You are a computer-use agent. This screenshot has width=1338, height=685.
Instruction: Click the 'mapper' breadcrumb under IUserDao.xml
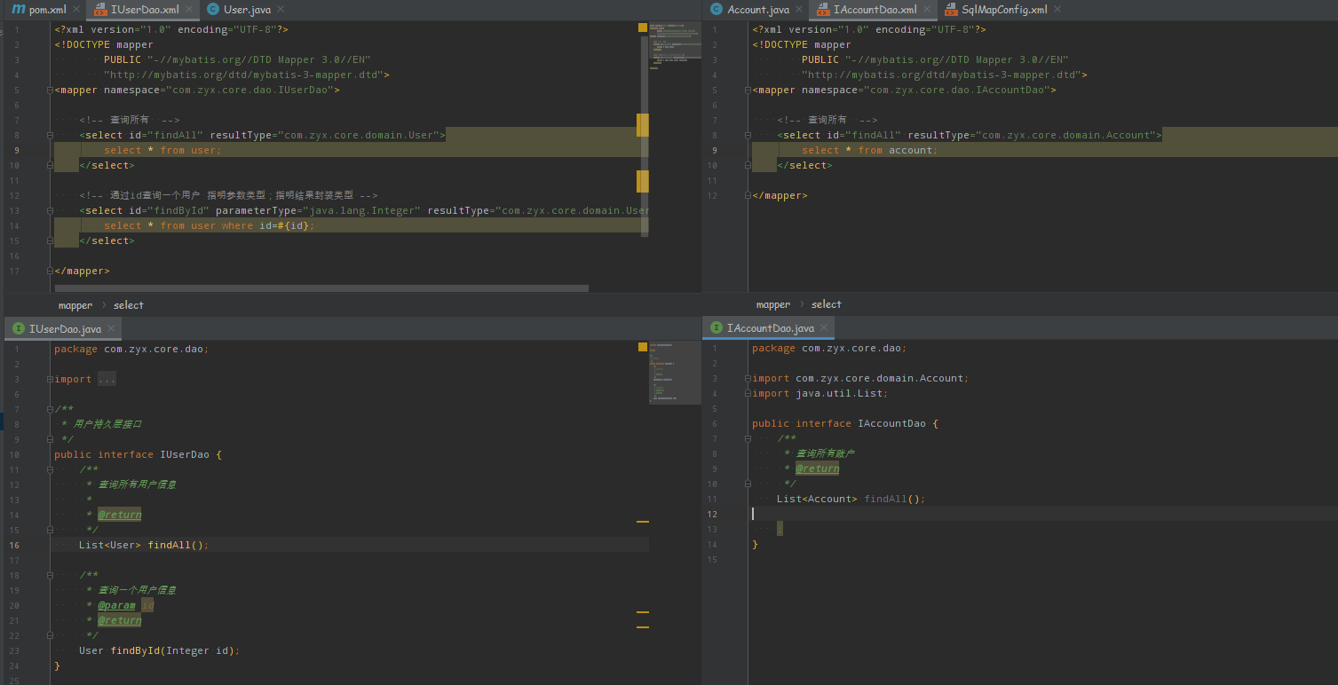coord(75,304)
